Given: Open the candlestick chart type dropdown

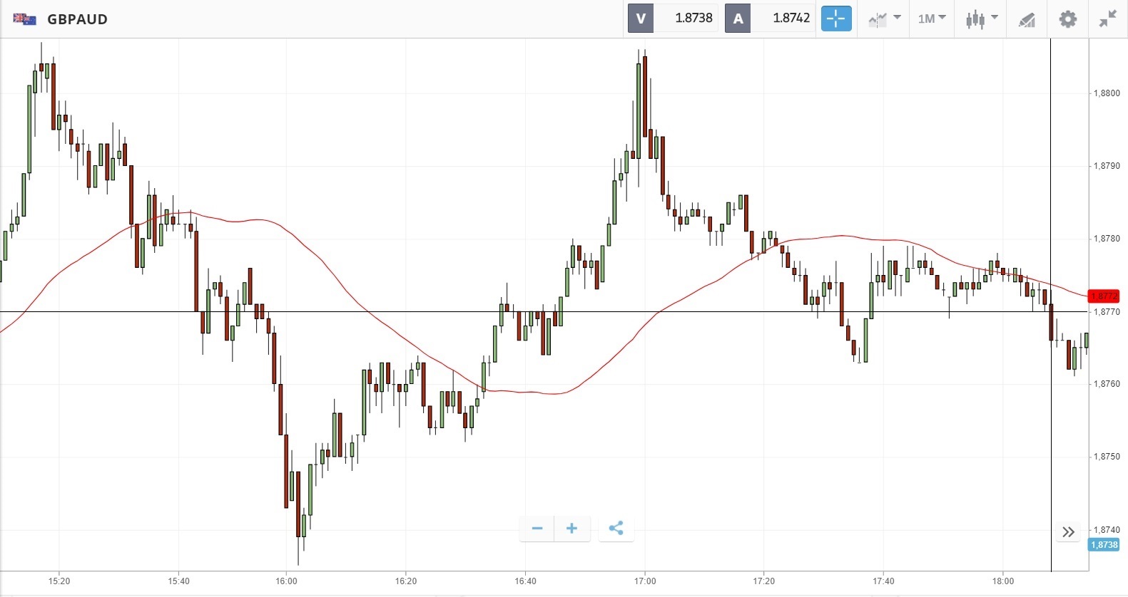Looking at the screenshot, I should [981, 19].
